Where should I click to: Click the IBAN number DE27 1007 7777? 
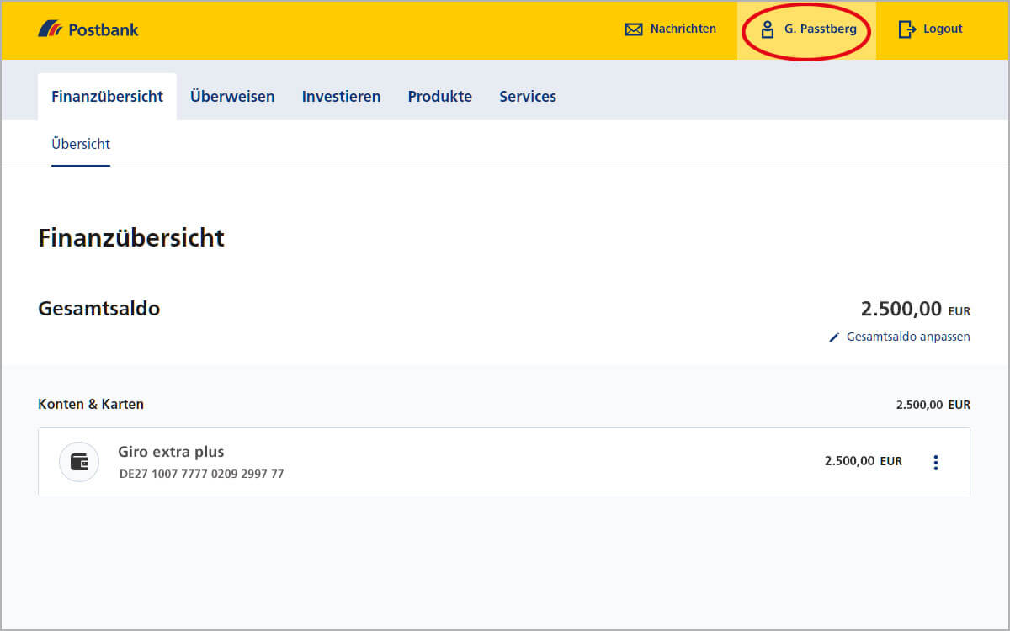[x=201, y=474]
